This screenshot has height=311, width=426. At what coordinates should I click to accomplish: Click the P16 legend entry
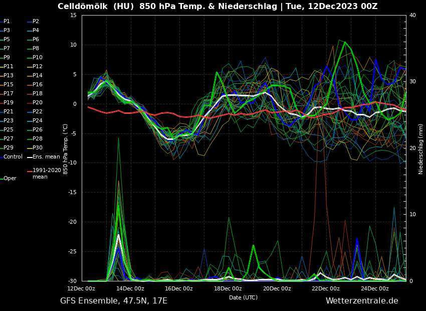[x=38, y=85]
